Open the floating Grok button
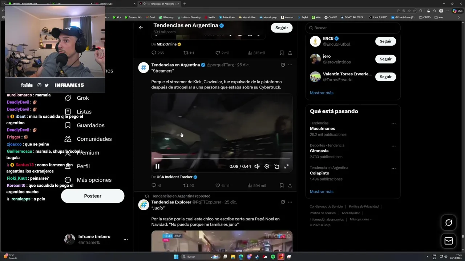This screenshot has width=465, height=261. [449, 223]
